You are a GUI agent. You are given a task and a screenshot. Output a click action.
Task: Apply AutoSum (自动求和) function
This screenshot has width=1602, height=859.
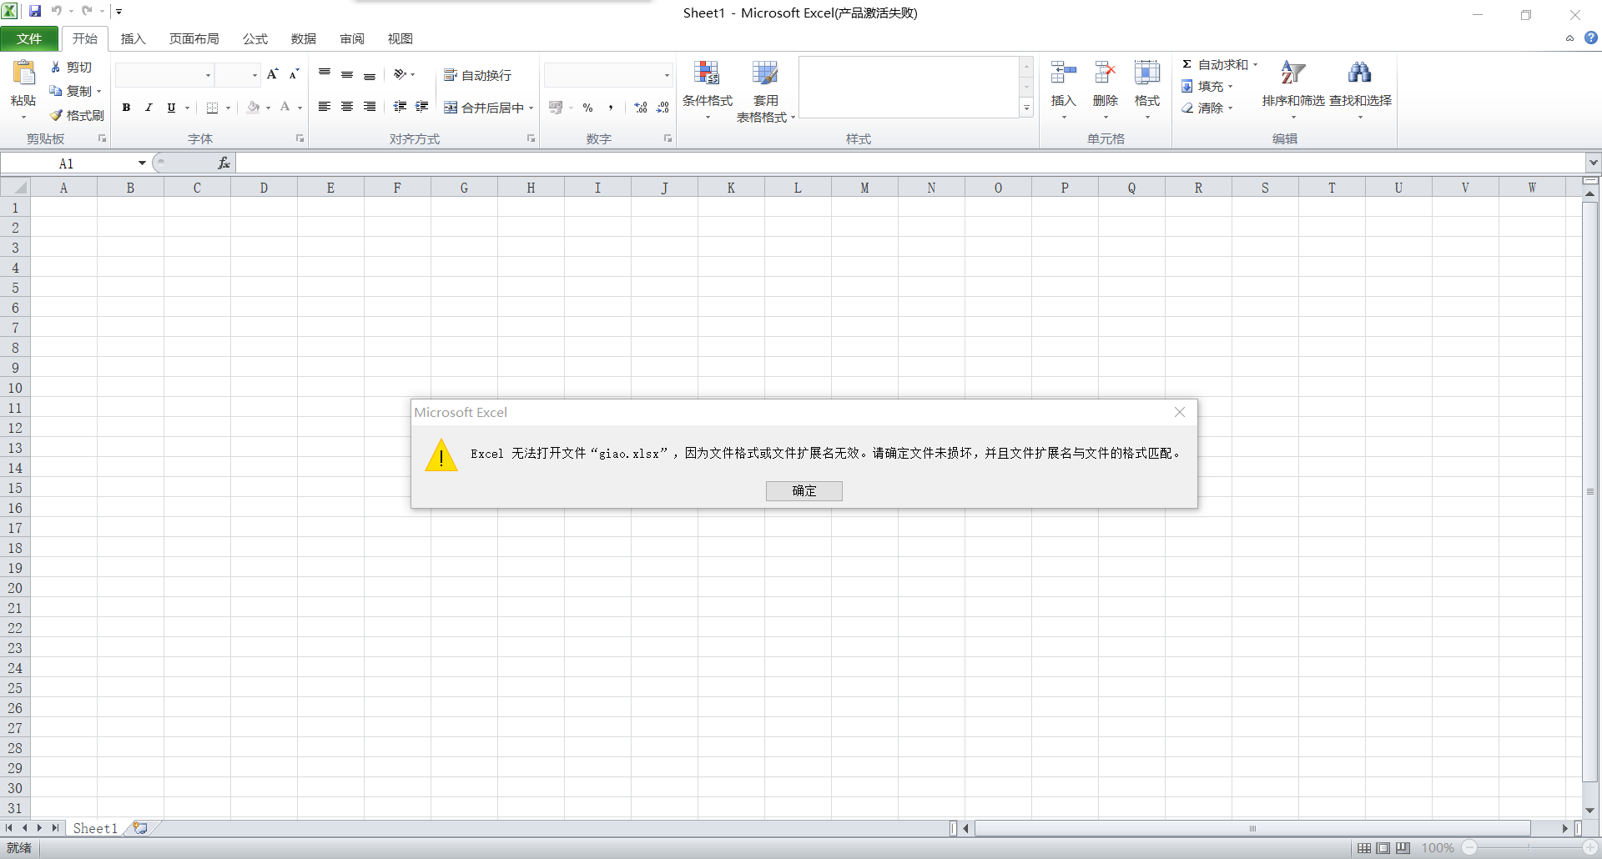coord(1217,63)
